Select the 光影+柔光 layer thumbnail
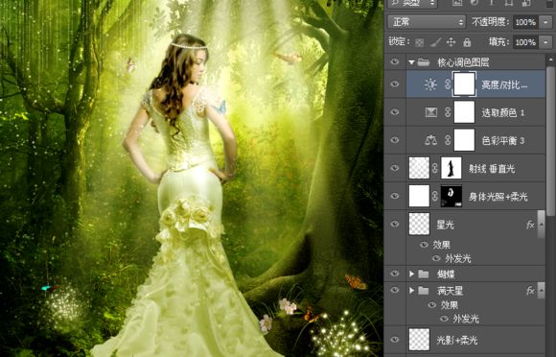556x357 pixels. click(419, 340)
